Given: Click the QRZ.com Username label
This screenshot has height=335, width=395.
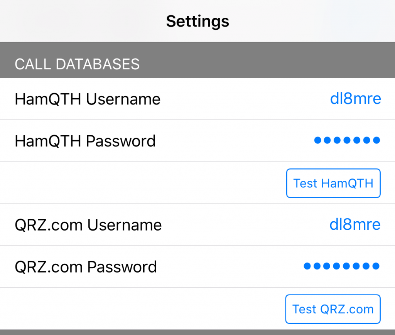Looking at the screenshot, I should coord(88,225).
